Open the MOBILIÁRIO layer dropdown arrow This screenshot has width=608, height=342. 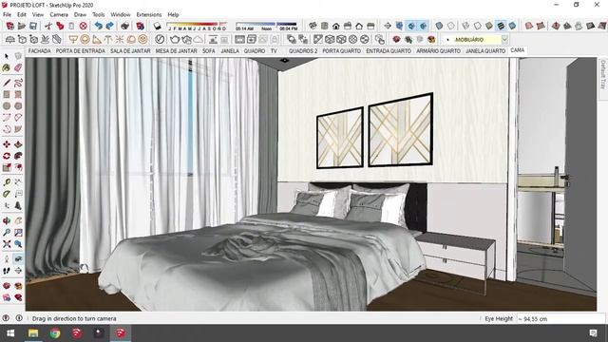click(504, 40)
